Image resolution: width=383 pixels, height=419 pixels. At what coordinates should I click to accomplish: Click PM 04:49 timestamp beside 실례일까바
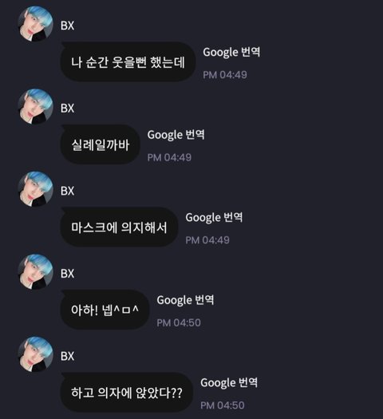169,157
